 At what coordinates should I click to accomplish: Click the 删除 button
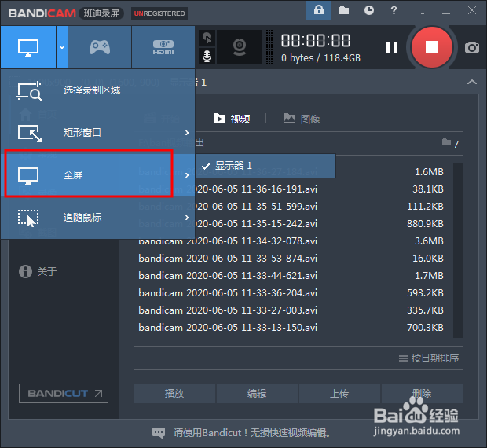[x=422, y=393]
